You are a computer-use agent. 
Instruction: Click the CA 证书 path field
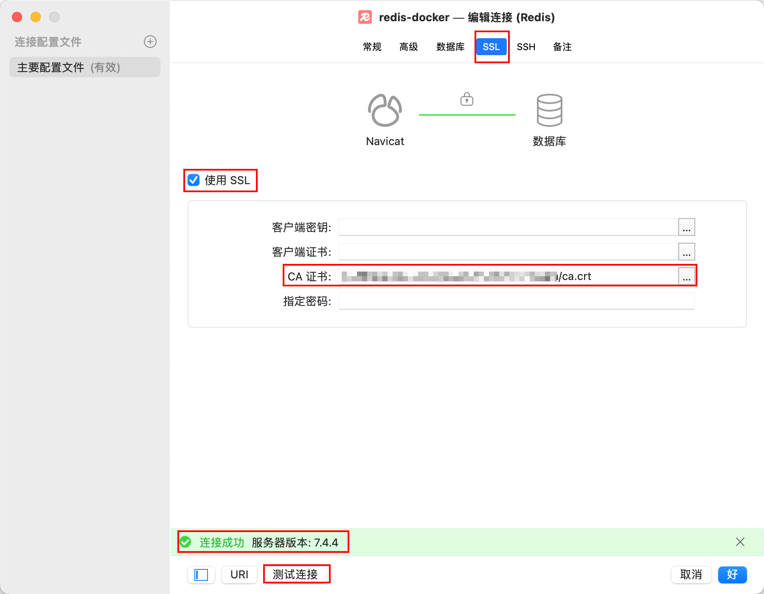click(x=508, y=276)
